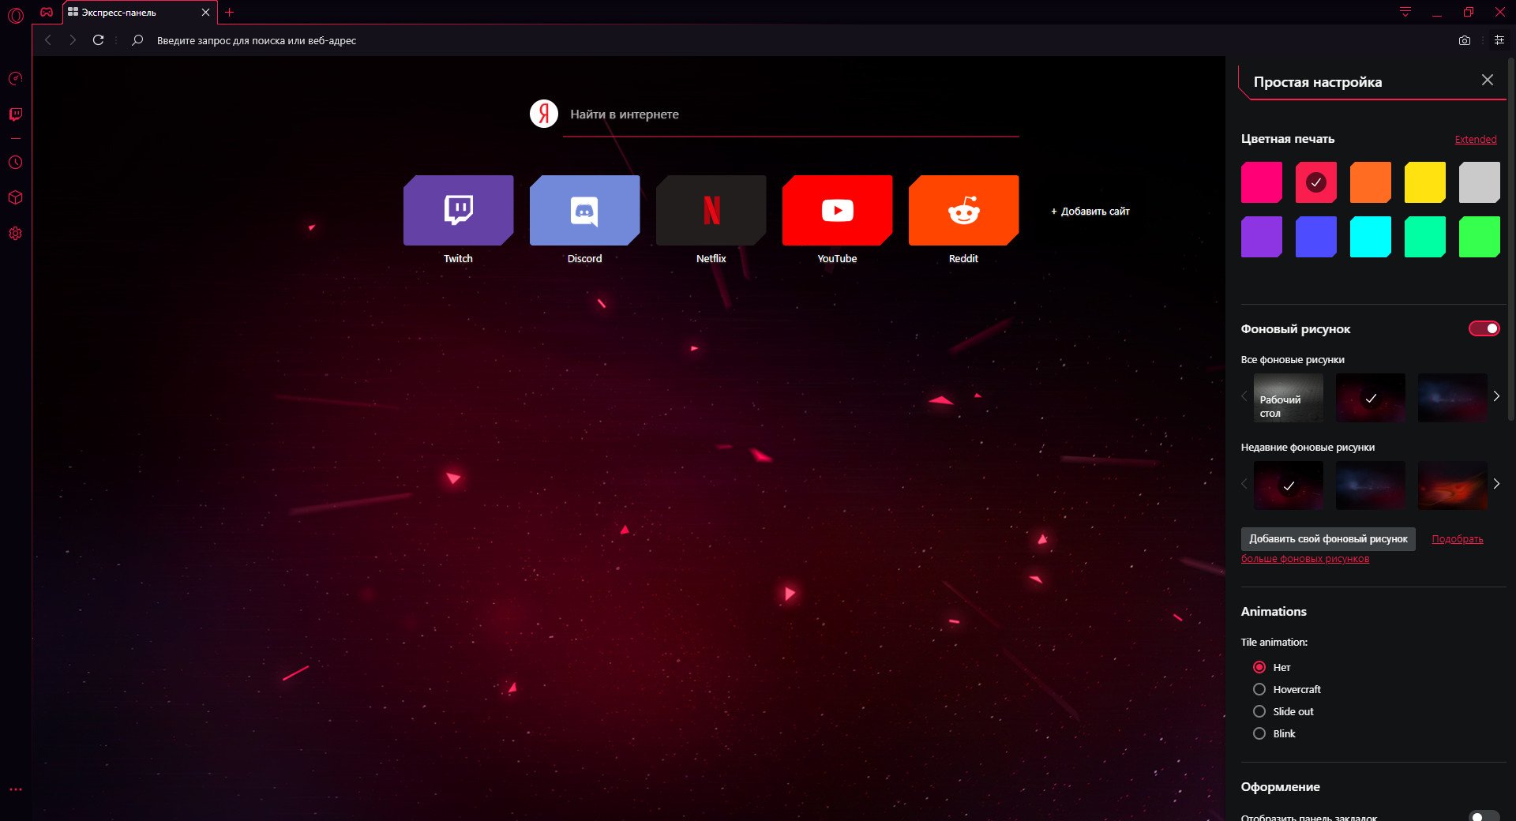The image size is (1516, 821).
Task: Open a new tab with plus button
Action: tap(230, 13)
